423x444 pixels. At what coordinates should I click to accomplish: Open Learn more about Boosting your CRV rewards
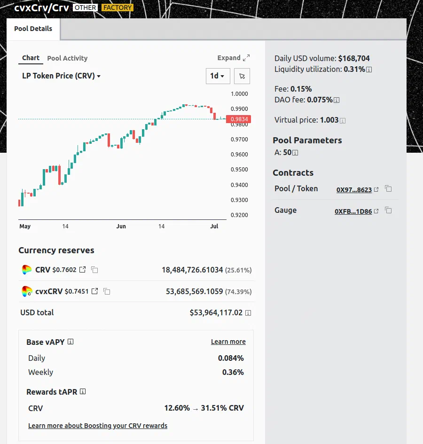pos(98,426)
